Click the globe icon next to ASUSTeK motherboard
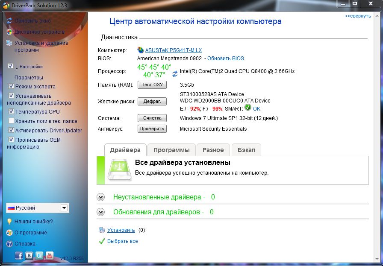Screen dimensions: 383x266 141,50
